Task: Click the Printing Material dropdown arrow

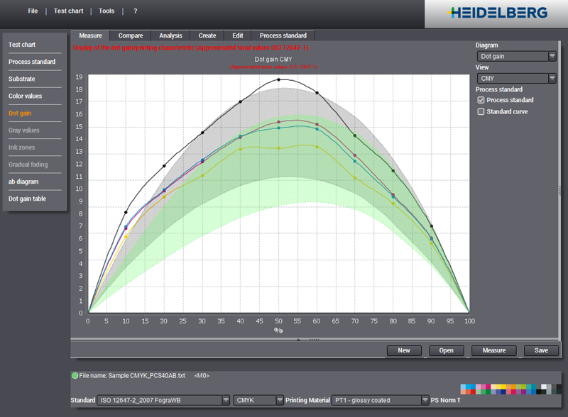Action: tap(425, 401)
